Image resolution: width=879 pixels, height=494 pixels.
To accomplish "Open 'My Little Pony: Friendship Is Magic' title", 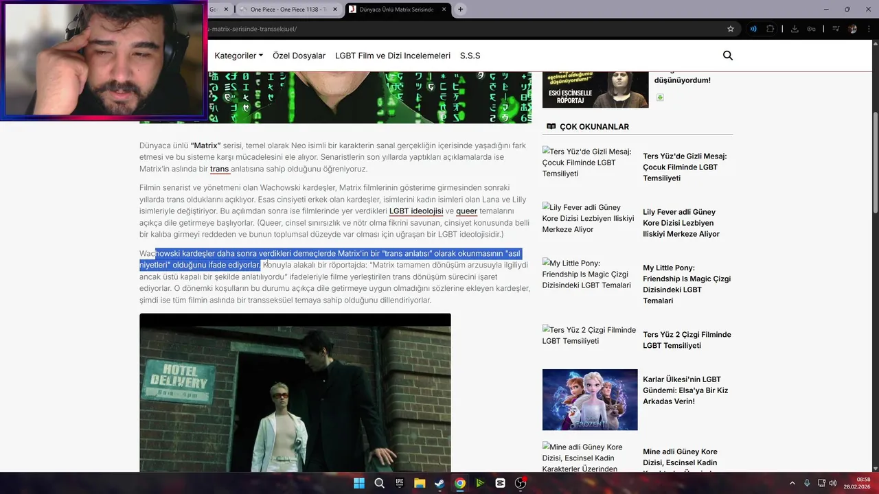I will point(687,284).
